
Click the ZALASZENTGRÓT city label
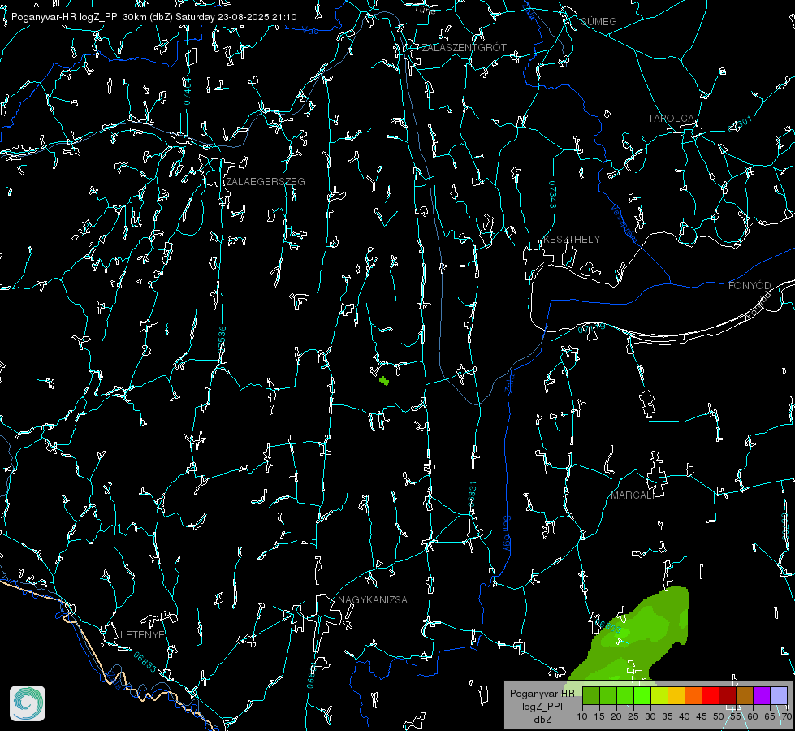coord(464,48)
